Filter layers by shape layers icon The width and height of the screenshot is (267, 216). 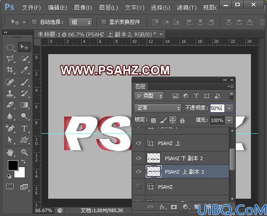pos(207,96)
